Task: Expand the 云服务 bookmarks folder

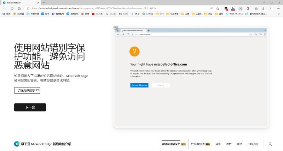Action: [197, 14]
